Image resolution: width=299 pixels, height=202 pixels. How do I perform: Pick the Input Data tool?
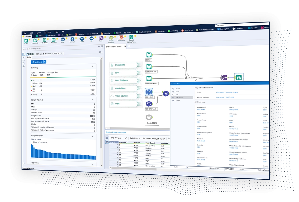click(x=35, y=41)
